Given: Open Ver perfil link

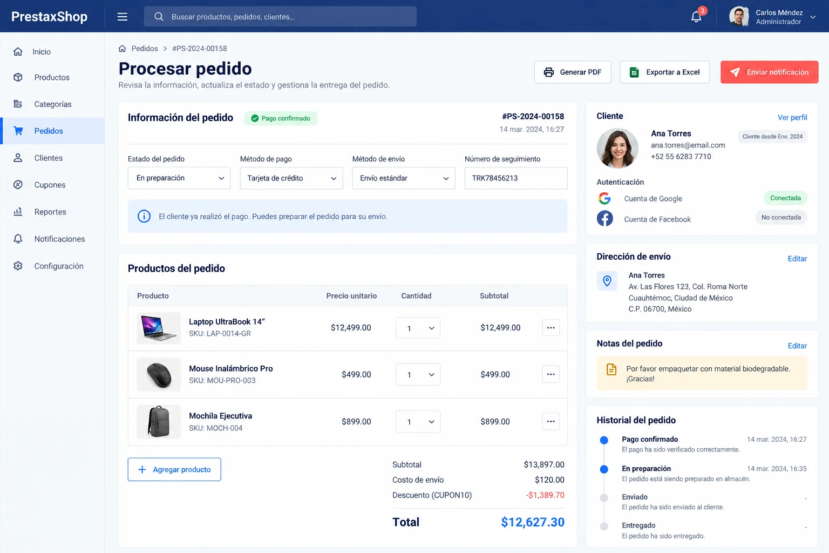Looking at the screenshot, I should click(x=792, y=117).
